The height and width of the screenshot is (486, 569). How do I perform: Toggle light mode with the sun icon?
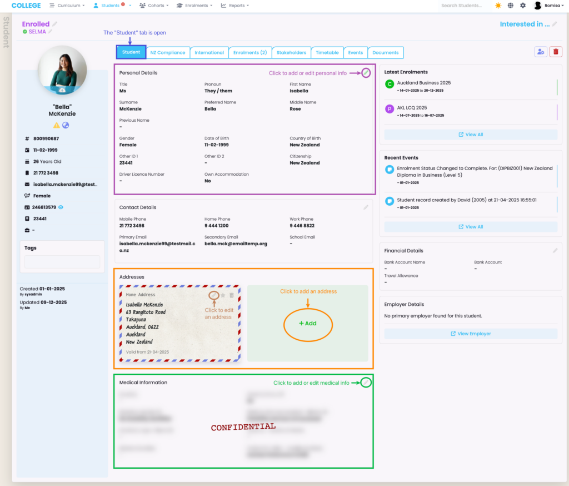[498, 6]
